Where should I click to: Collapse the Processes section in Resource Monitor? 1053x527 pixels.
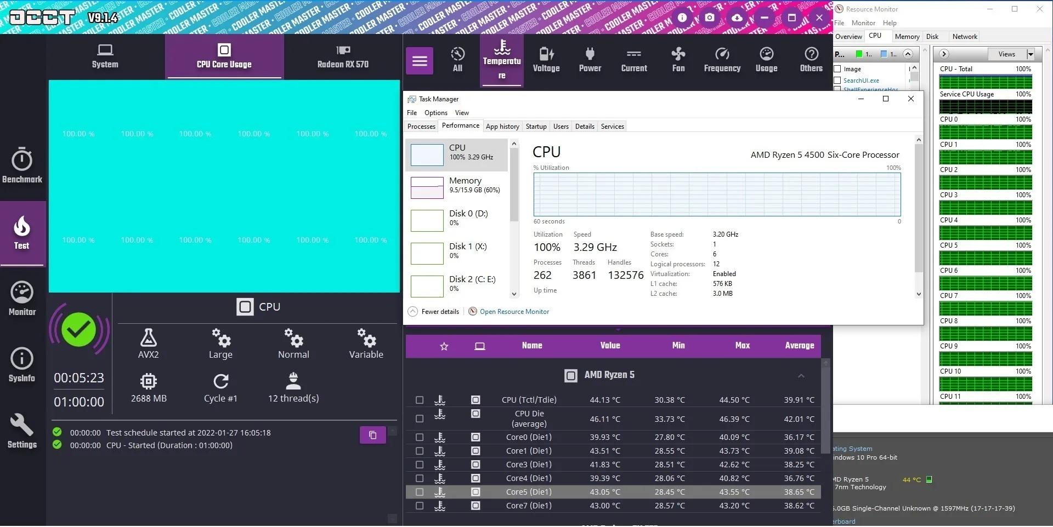point(908,54)
